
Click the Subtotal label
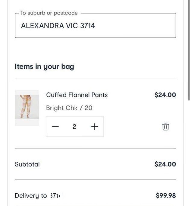[27, 164]
